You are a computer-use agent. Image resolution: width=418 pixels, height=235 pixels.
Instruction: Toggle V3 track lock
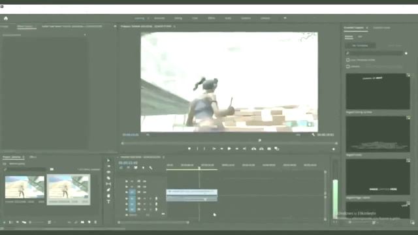click(x=127, y=181)
